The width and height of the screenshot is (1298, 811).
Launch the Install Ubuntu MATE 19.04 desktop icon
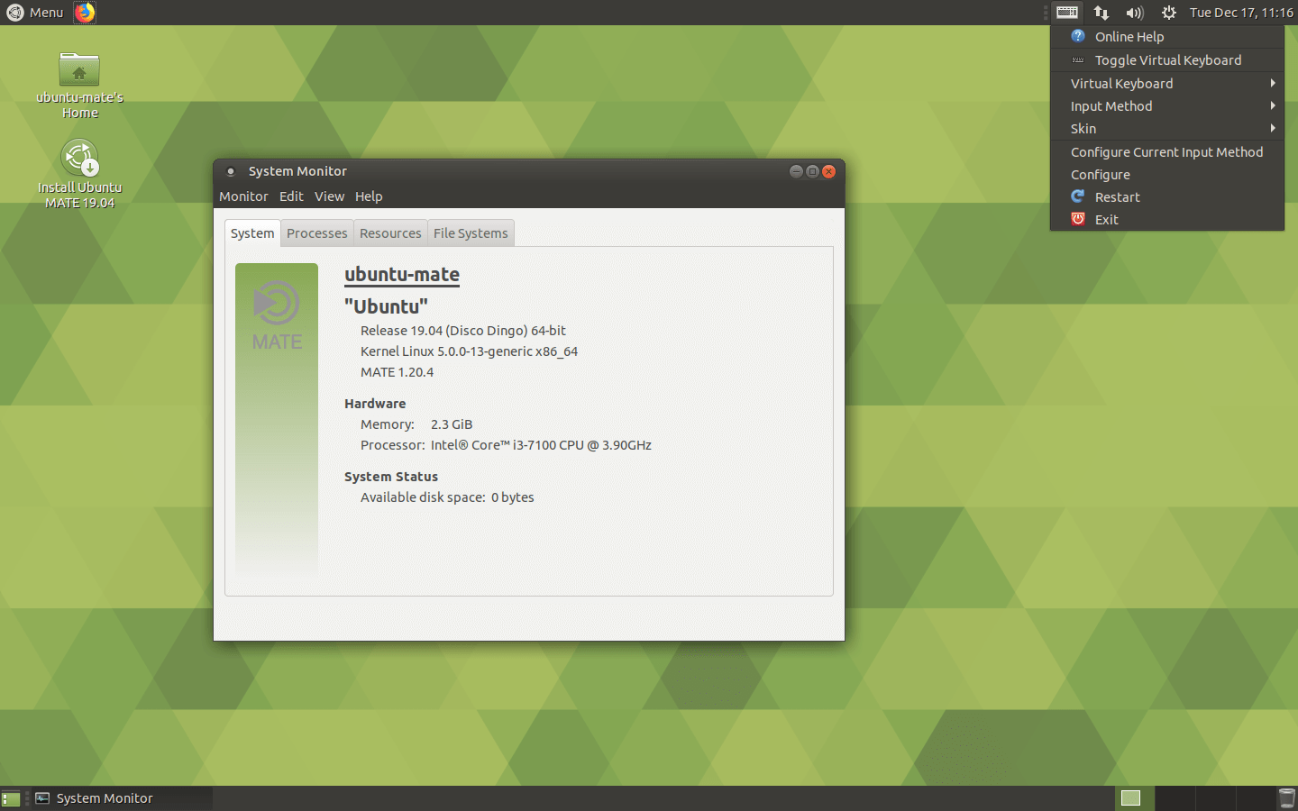click(79, 174)
